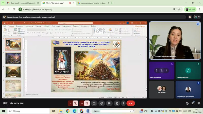Toggle microphone mute in Meet controls
Viewport: 203px width, 114px height.
pyautogui.click(x=75, y=103)
